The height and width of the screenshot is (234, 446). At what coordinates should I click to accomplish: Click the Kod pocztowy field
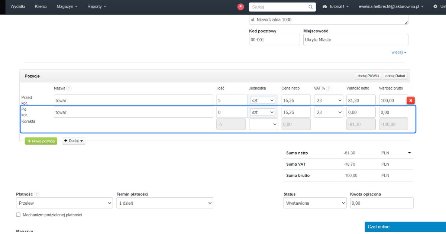274,40
